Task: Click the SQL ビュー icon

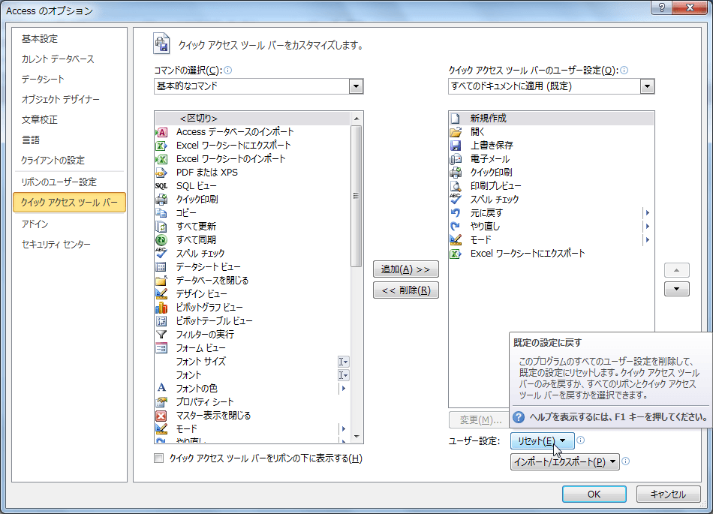Action: pos(161,186)
